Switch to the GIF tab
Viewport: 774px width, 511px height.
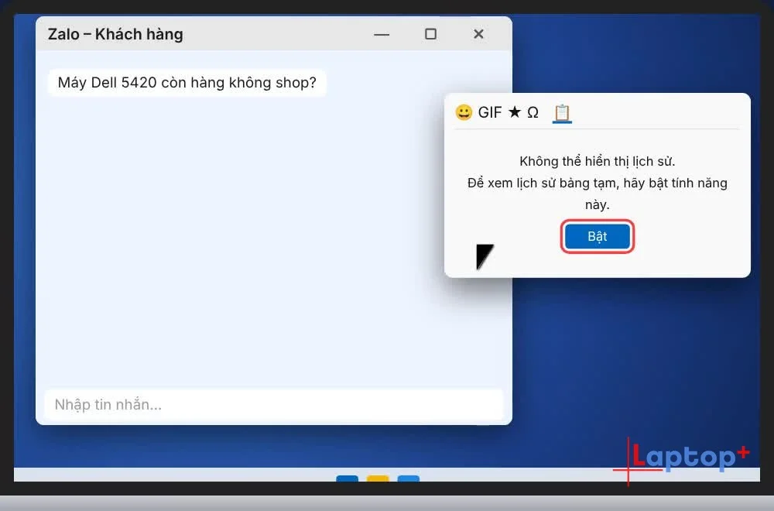coord(490,112)
